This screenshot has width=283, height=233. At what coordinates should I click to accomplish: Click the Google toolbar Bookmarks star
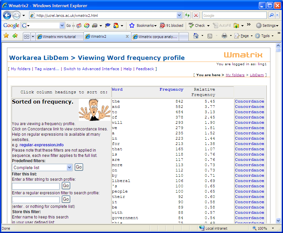click(x=132, y=25)
